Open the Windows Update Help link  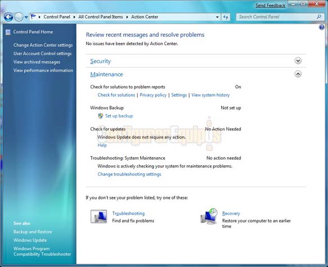[x=102, y=145]
